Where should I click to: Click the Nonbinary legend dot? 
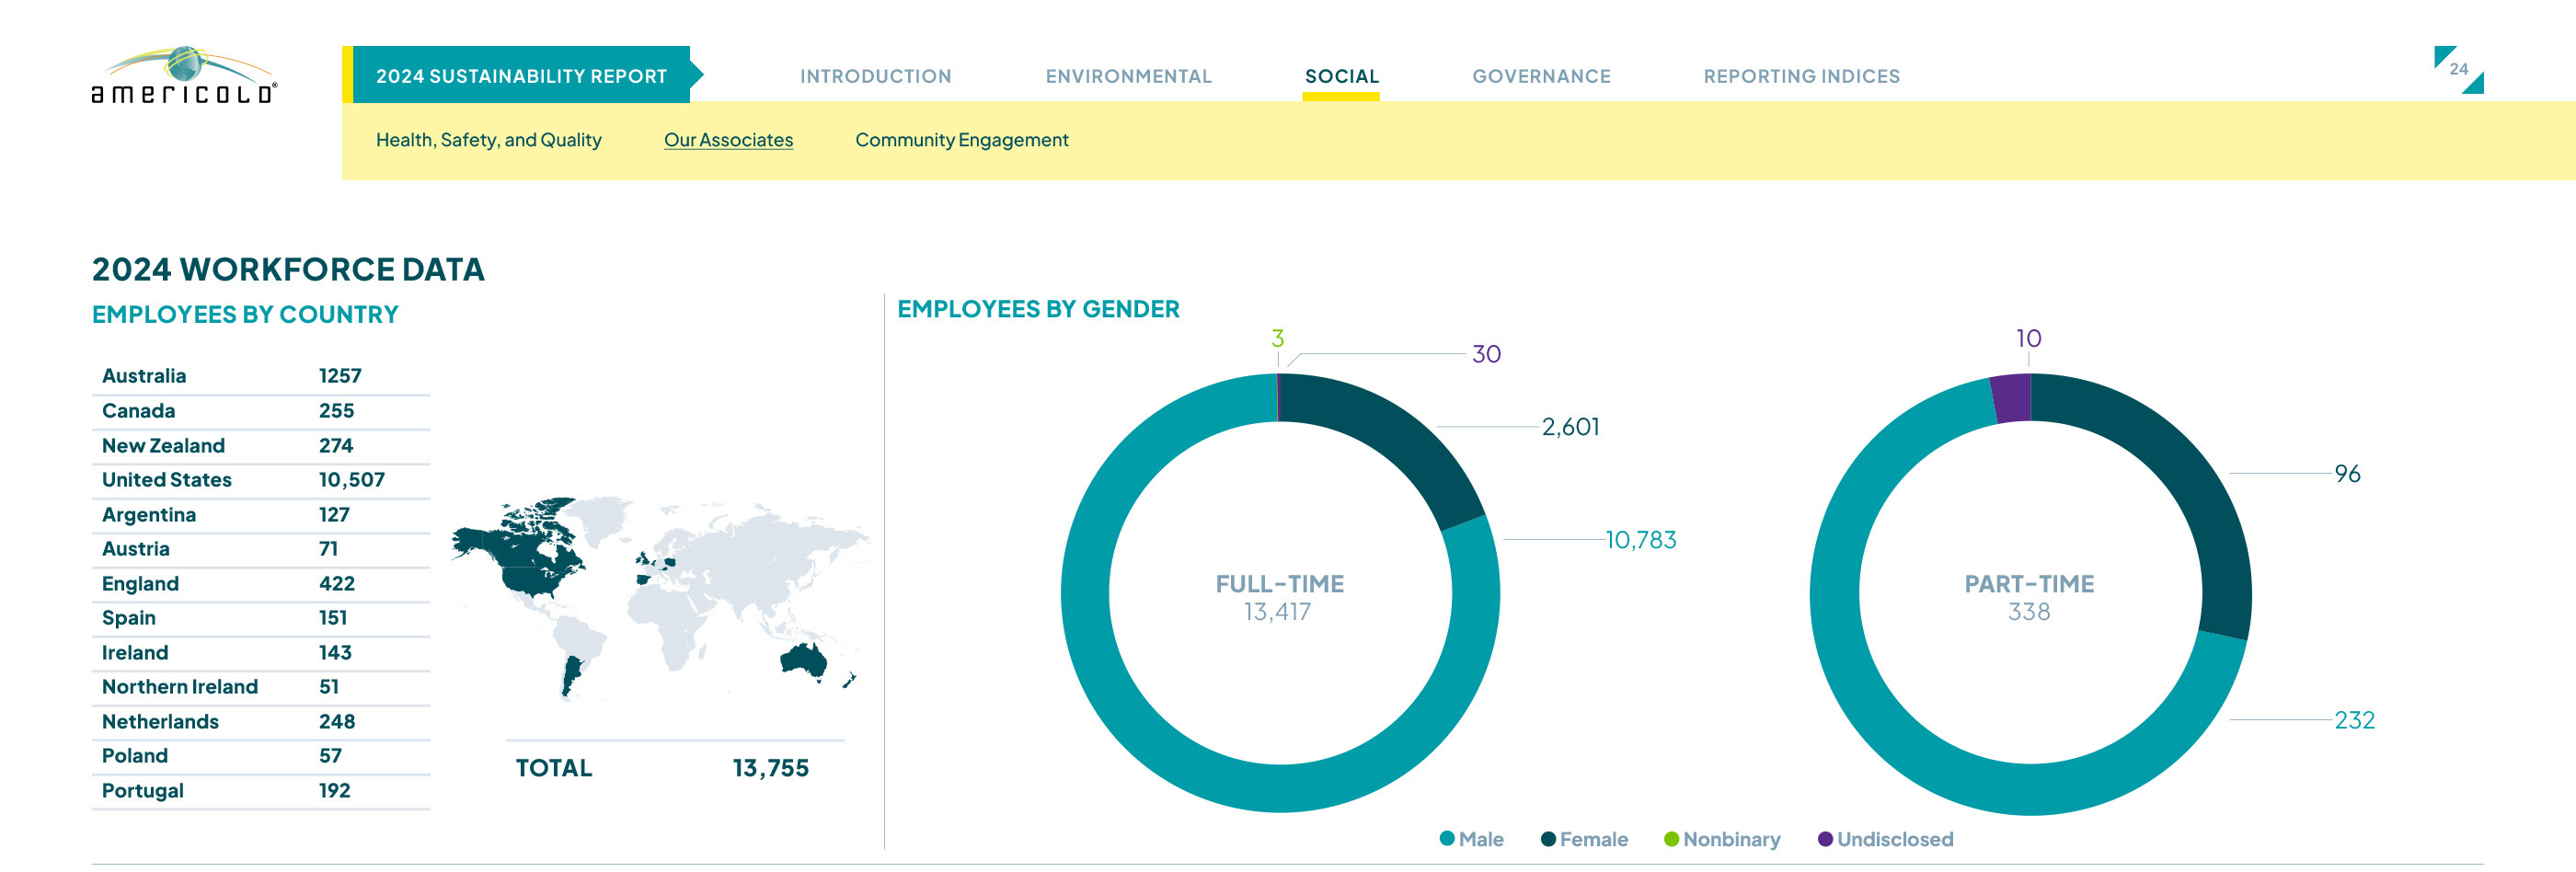[x=1671, y=838]
